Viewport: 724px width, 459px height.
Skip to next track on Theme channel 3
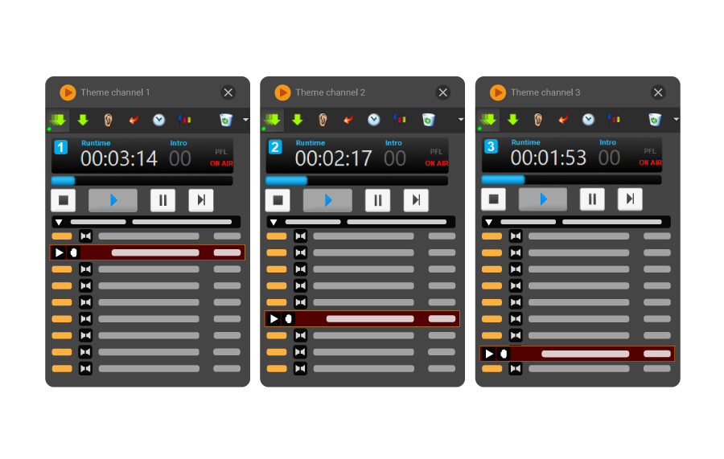pos(630,199)
